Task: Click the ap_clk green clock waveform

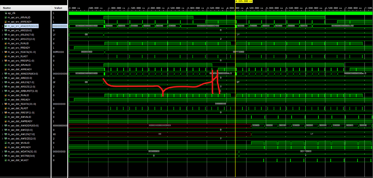Action: (x=221, y=13)
